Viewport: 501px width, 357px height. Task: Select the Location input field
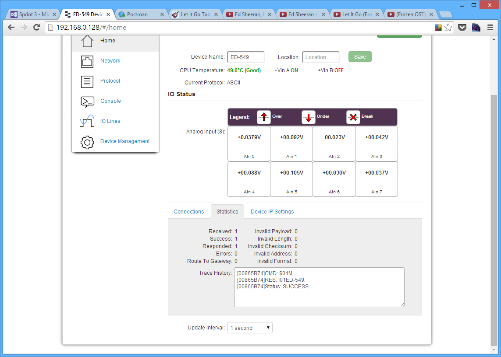coord(320,56)
